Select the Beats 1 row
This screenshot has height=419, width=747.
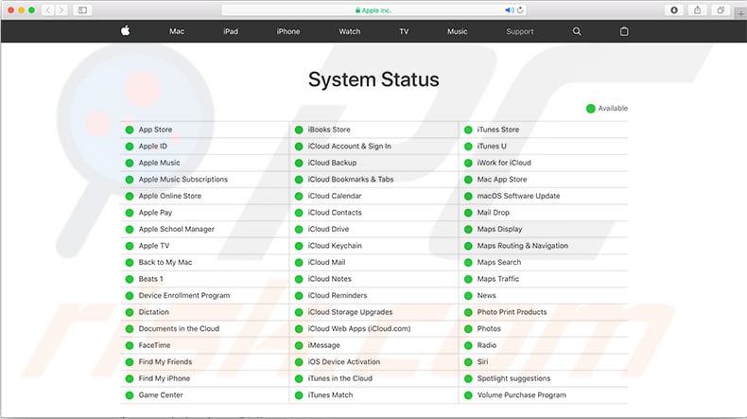click(x=204, y=279)
